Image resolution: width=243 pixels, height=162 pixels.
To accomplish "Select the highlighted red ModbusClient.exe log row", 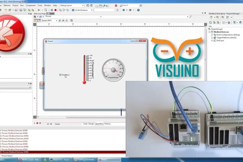I will (63, 152).
